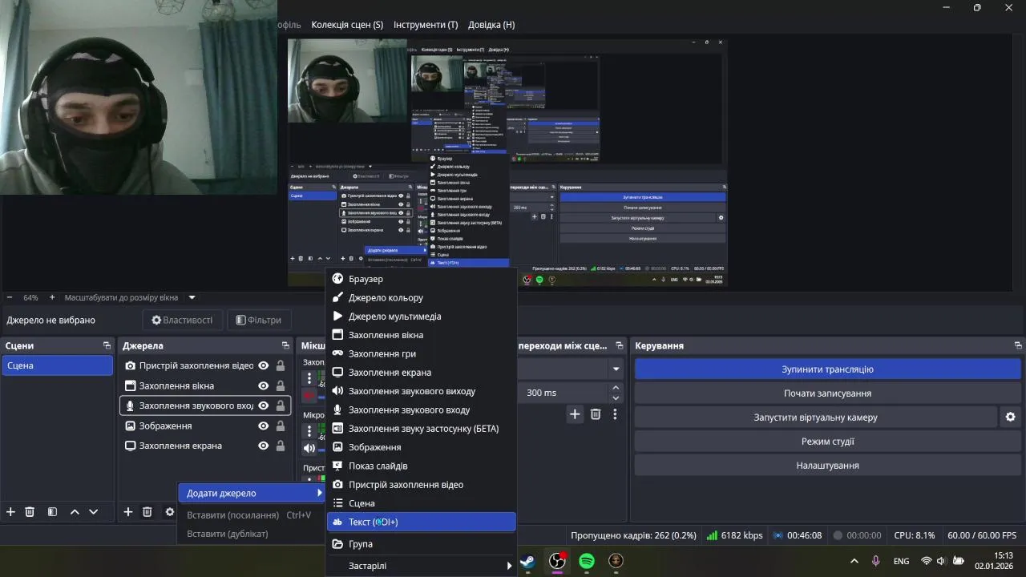Add a new scene with the plus icon in Сцени panel

[x=10, y=511]
